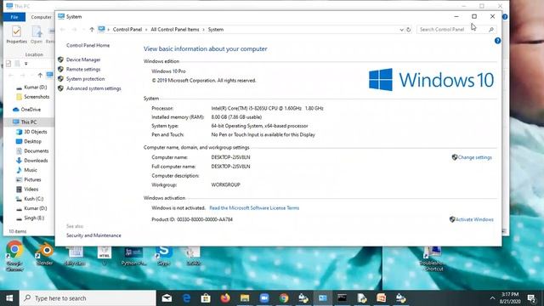544x306 pixels.
Task: Go up one level in System window
Action: pos(92,30)
